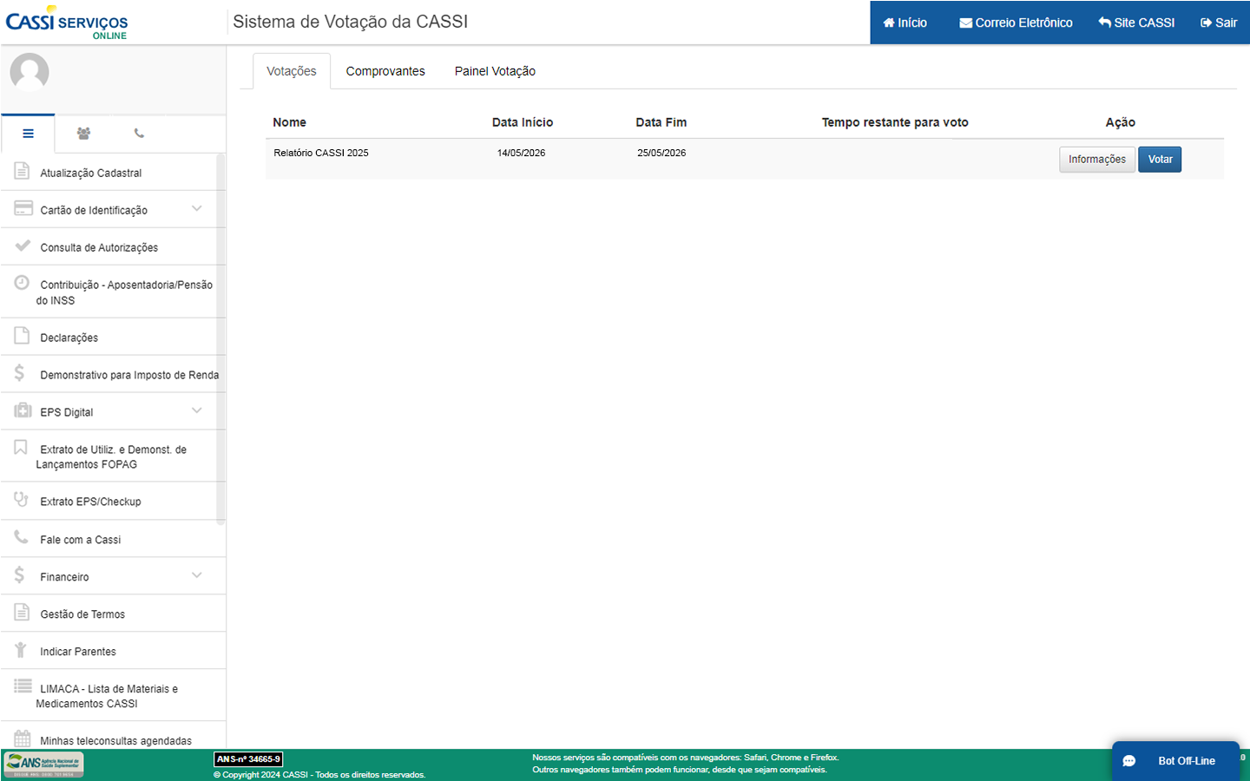This screenshot has height=781, width=1250.
Task: Open the hamburger menu tab in sidebar
Action: (28, 134)
